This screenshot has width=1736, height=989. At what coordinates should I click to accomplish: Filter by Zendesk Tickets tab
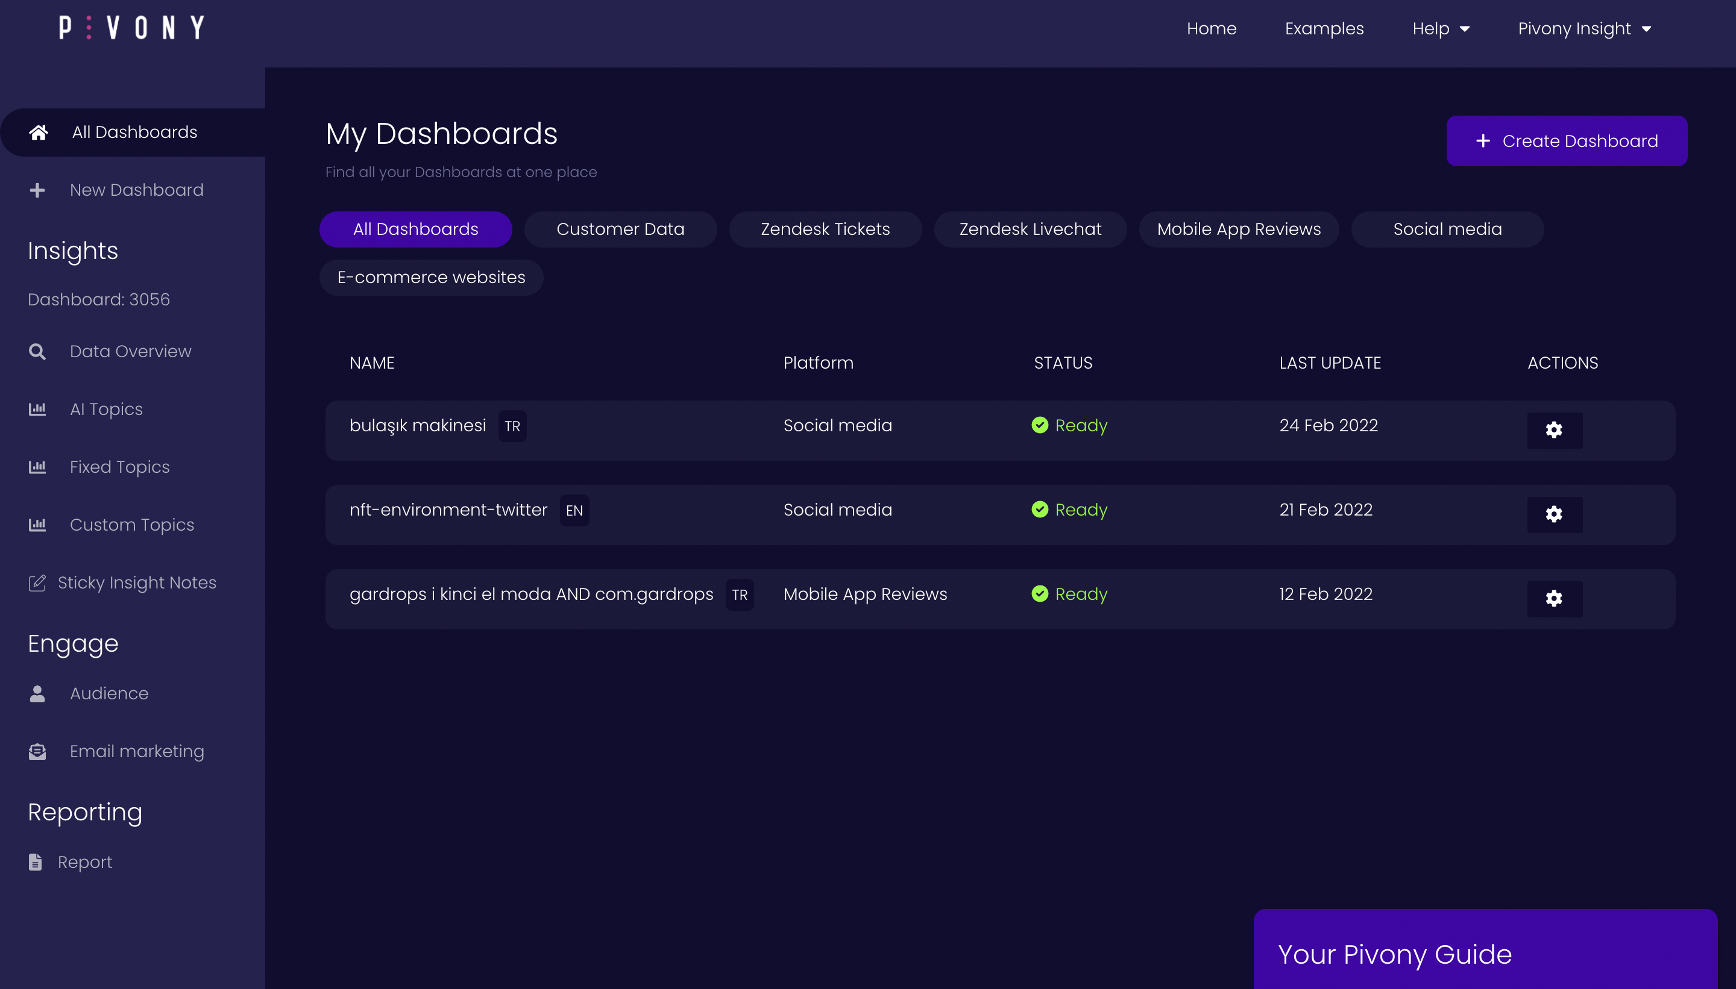[x=825, y=229]
